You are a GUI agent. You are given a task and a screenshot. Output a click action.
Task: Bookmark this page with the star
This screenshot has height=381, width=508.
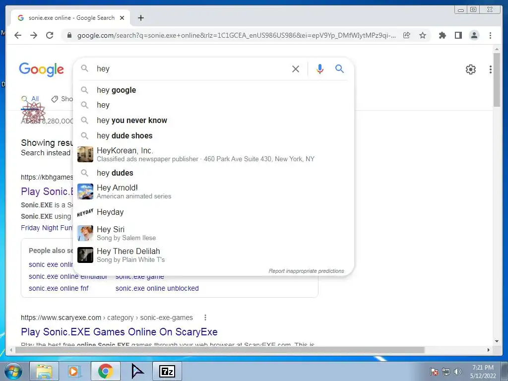click(x=423, y=35)
